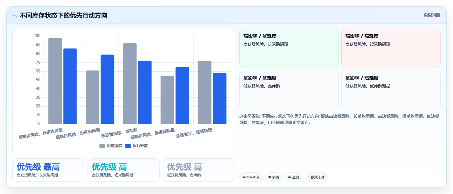Click gray bar for 高缺货风险、长采购周期

point(55,81)
